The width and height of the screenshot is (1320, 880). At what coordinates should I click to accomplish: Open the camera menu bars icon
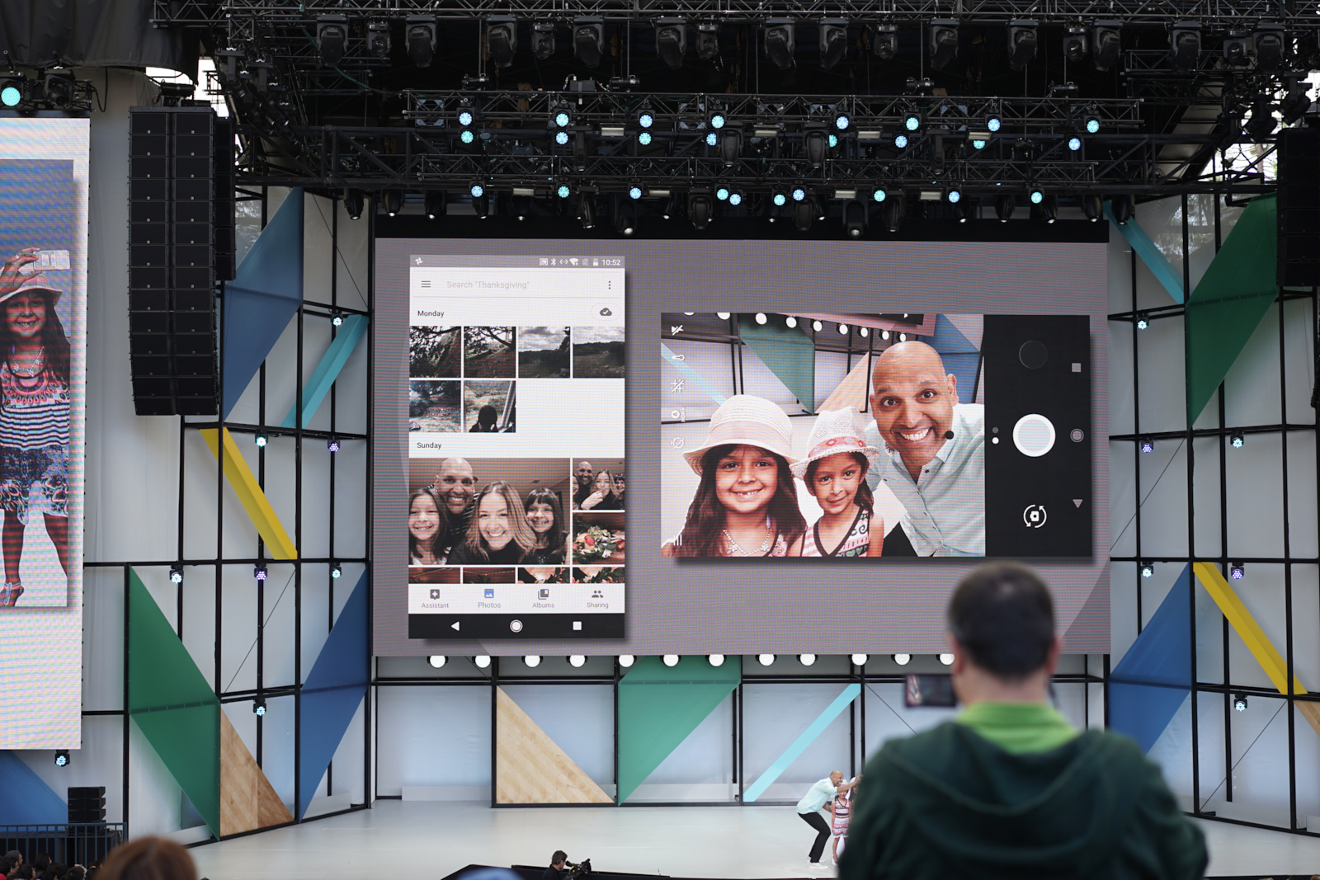(x=677, y=540)
